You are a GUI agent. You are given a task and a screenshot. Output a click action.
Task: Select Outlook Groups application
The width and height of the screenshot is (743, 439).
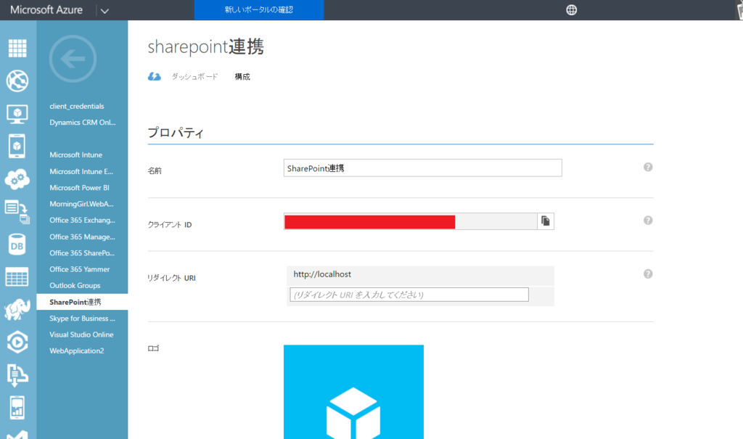75,285
